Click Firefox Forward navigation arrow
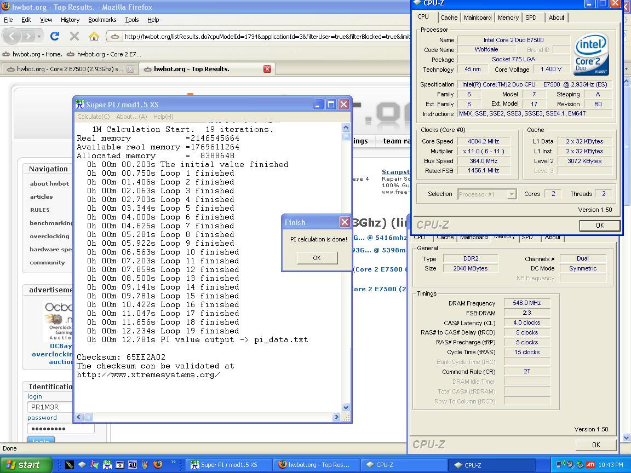The height and width of the screenshot is (473, 631). tap(28, 37)
